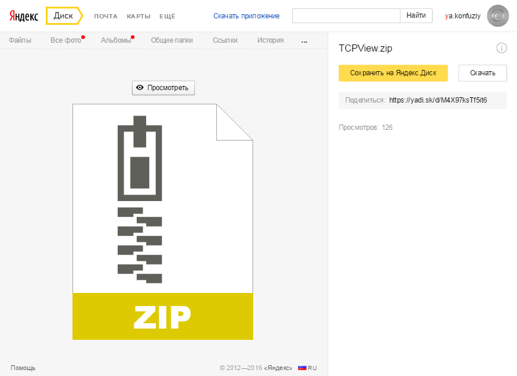This screenshot has height=376, width=517.
Task: Focus the search input field
Action: click(346, 16)
